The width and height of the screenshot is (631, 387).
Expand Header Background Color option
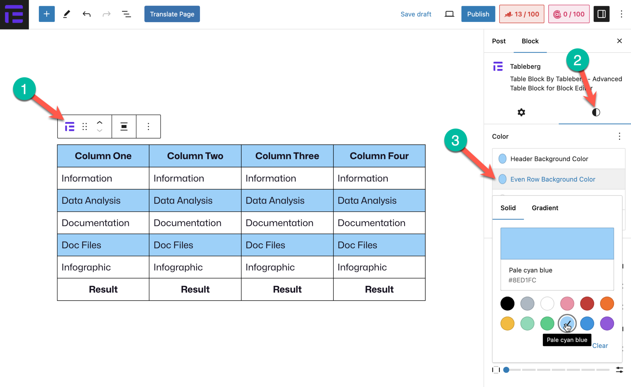coord(549,159)
